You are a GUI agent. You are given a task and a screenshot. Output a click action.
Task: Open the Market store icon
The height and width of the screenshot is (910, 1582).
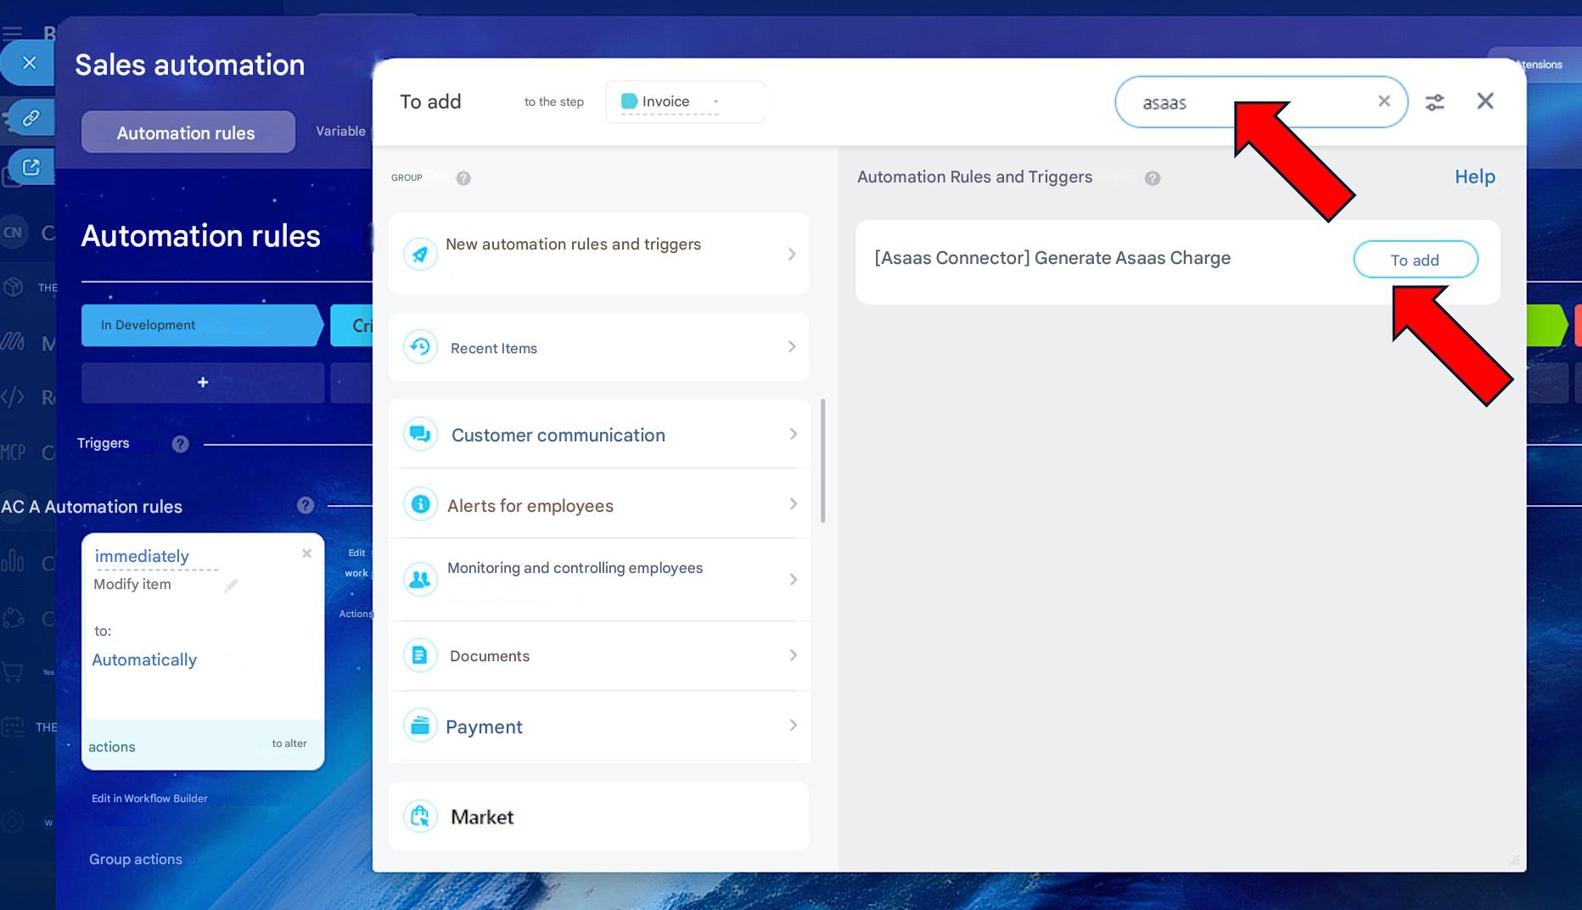420,817
